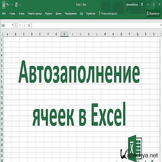Click the 'Автозаполнение' text graphic
The height and width of the screenshot is (162, 162).
click(x=79, y=72)
